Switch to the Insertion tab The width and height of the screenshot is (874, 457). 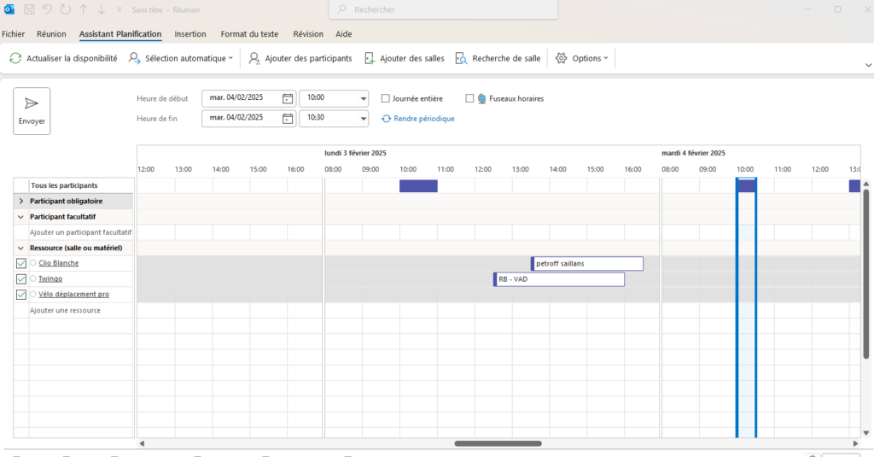[190, 34]
